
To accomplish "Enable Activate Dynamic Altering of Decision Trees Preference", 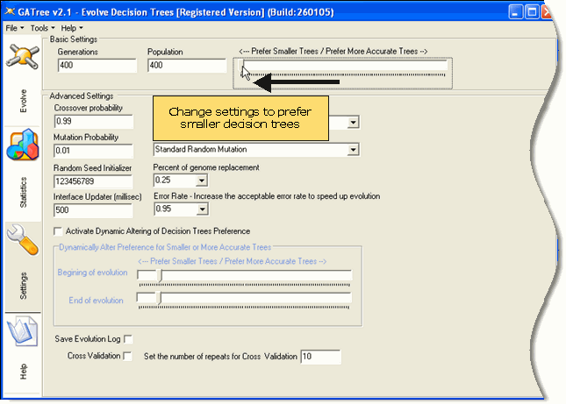I will click(58, 231).
